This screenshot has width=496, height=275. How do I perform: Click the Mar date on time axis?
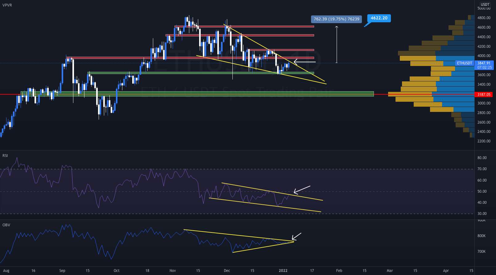point(390,271)
